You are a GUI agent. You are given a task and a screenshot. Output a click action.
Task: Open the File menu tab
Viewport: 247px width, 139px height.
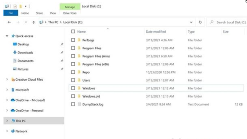click(10, 13)
